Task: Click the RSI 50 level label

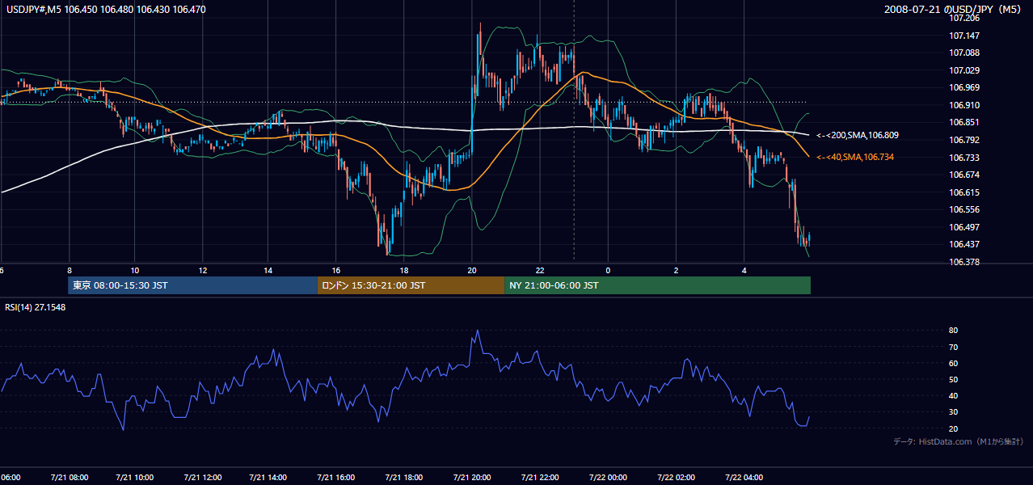Action: (x=953, y=379)
